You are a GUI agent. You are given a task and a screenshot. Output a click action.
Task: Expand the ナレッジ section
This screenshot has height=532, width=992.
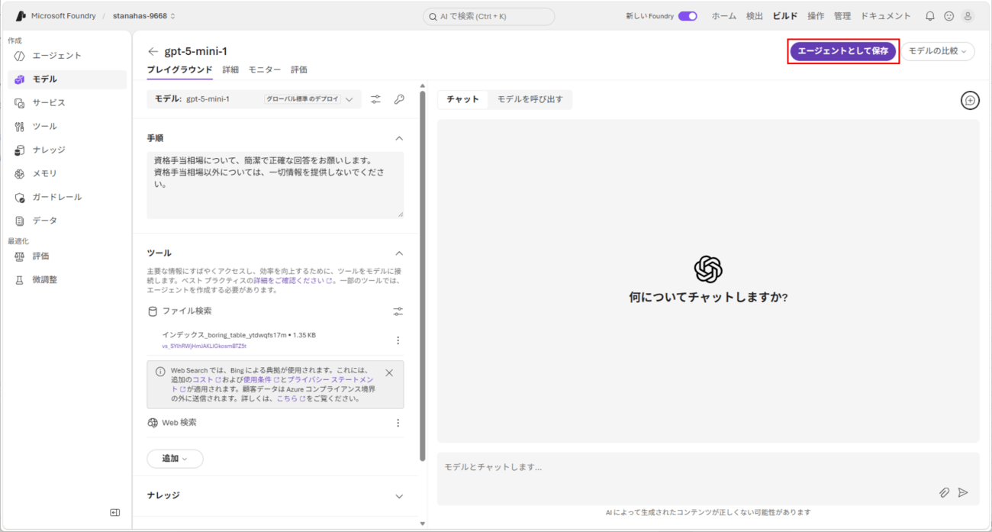tap(398, 496)
